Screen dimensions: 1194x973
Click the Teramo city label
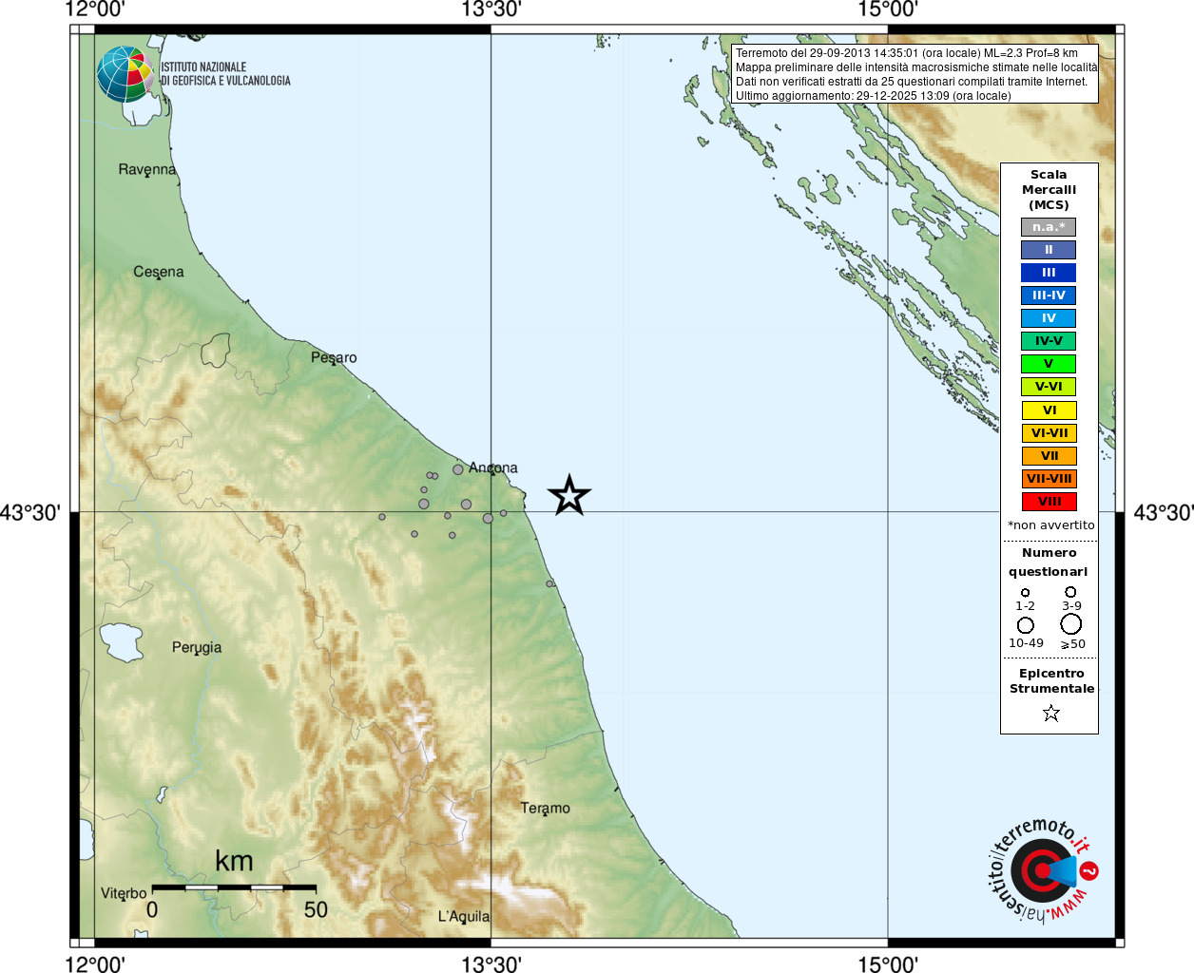click(x=546, y=808)
